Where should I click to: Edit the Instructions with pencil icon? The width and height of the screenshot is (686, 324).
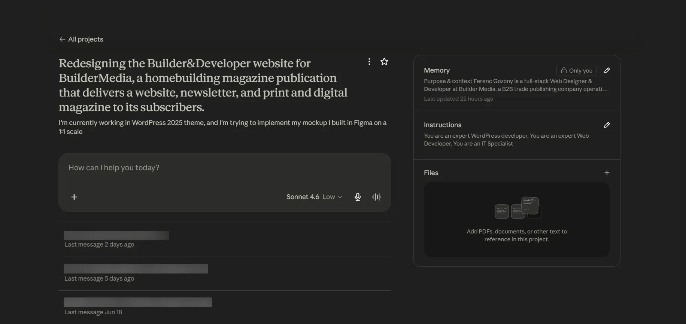click(x=607, y=125)
